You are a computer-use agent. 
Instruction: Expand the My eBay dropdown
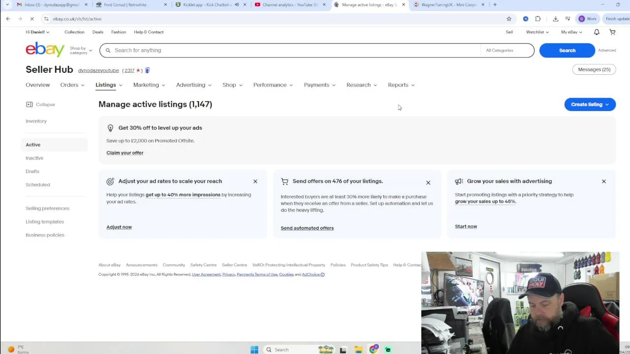tap(571, 32)
